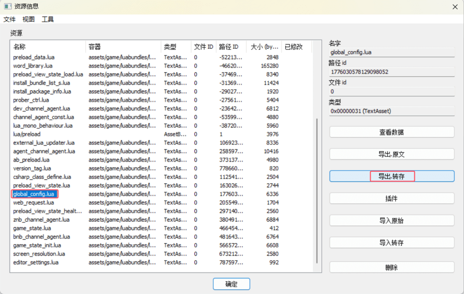Confirm with the 确定 button

(x=231, y=284)
